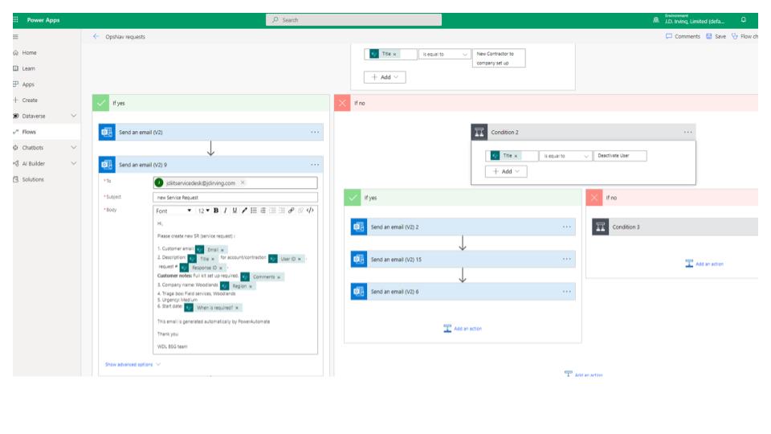Click the search box in header

click(353, 19)
